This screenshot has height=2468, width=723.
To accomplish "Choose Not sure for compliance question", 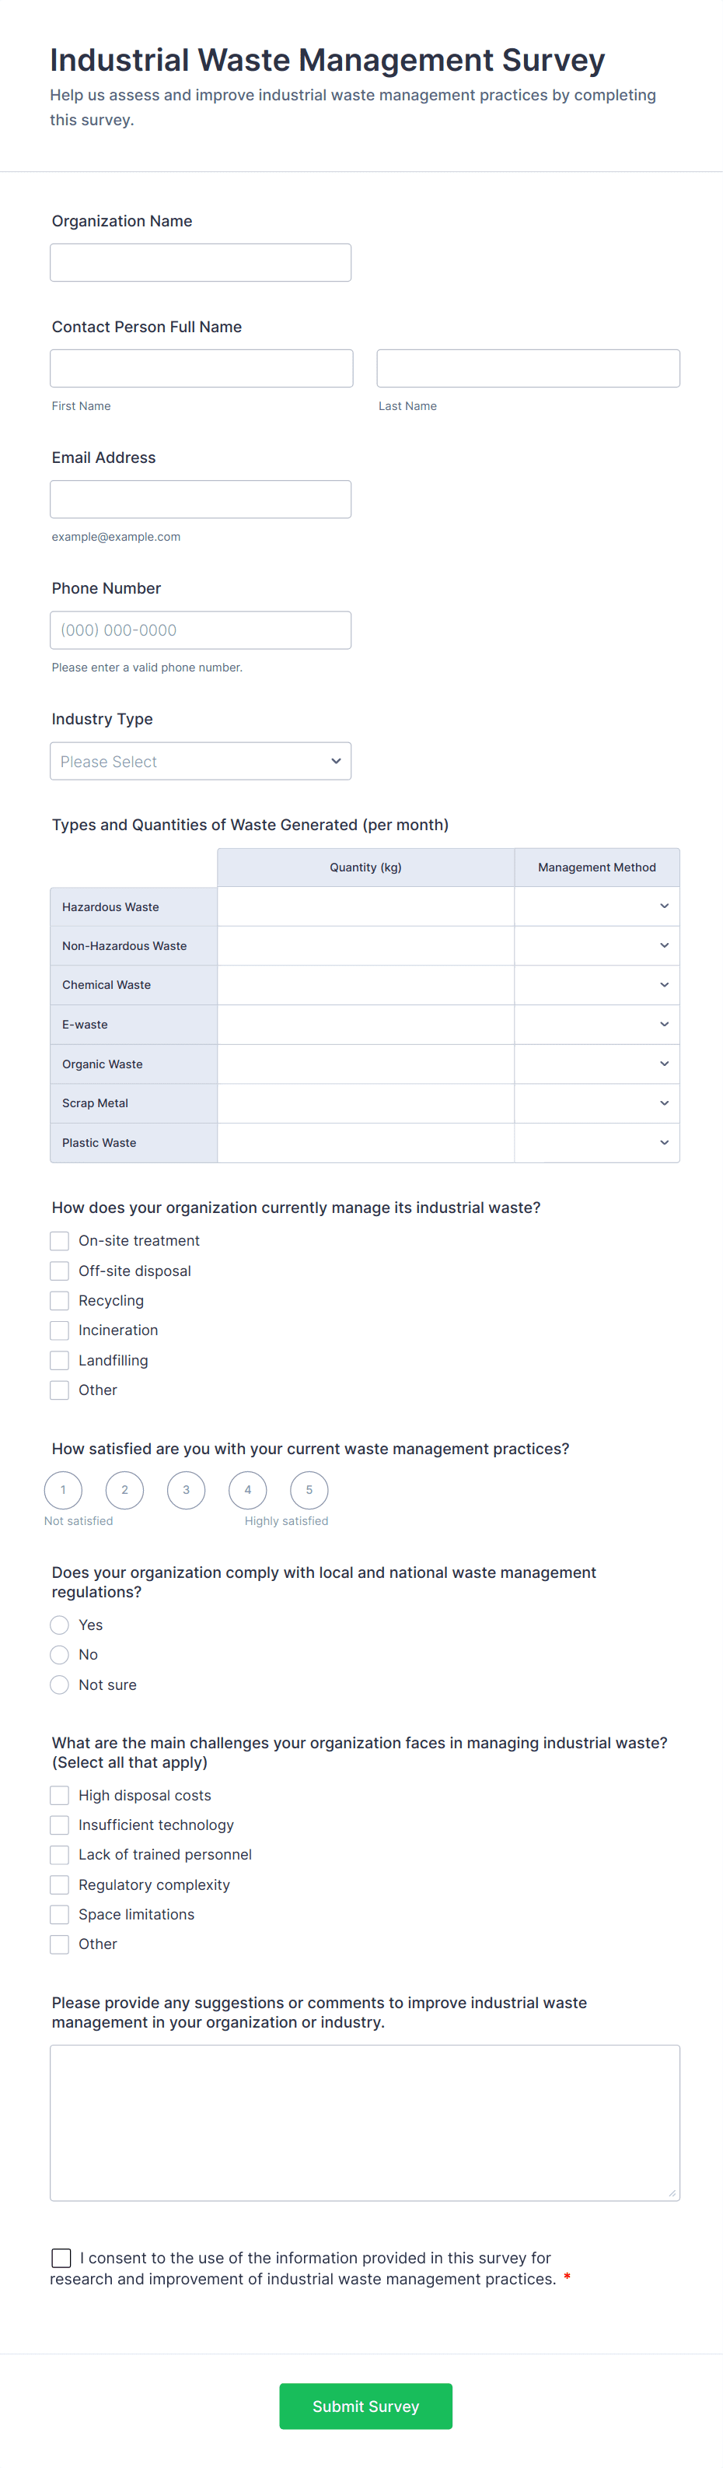I will click(x=58, y=1684).
